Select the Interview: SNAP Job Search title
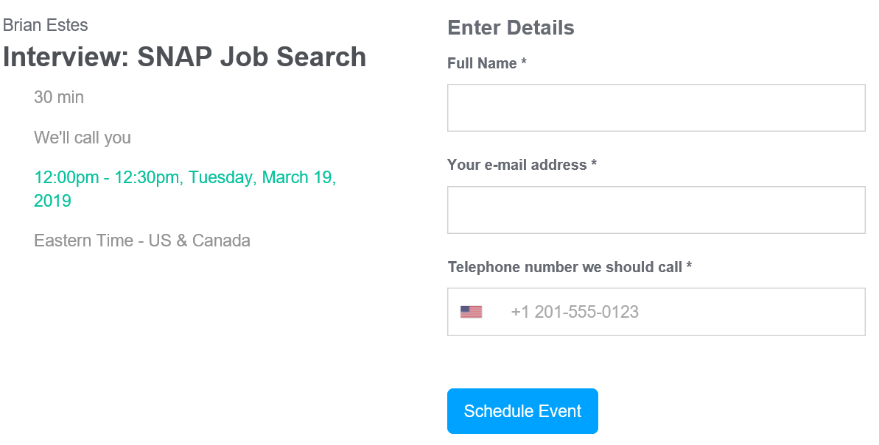 [x=184, y=57]
